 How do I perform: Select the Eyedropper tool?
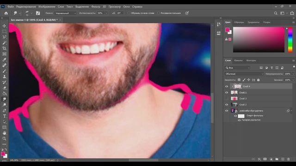coord(4,59)
